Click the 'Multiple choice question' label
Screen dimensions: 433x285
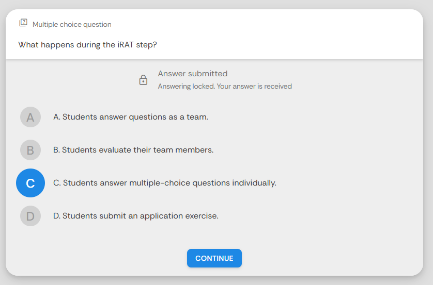72,25
